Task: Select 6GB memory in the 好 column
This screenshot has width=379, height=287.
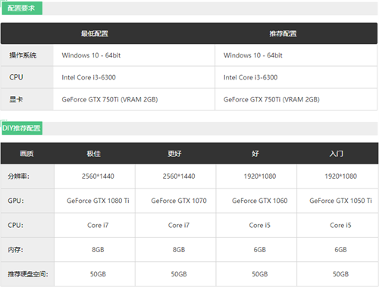Action: tap(260, 250)
